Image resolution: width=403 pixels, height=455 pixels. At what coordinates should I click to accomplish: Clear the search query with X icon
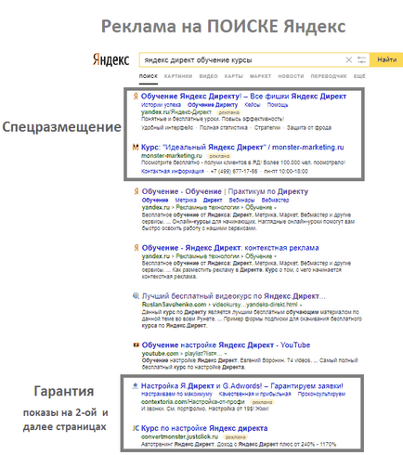pos(349,59)
